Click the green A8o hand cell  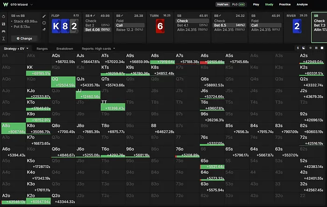(x=14, y=128)
